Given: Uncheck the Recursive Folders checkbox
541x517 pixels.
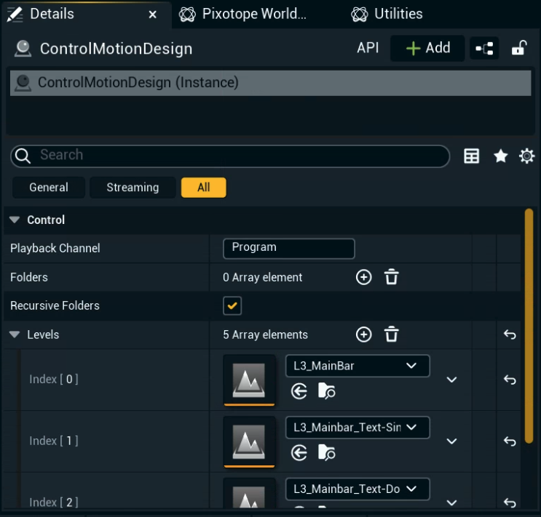Looking at the screenshot, I should click(x=232, y=306).
